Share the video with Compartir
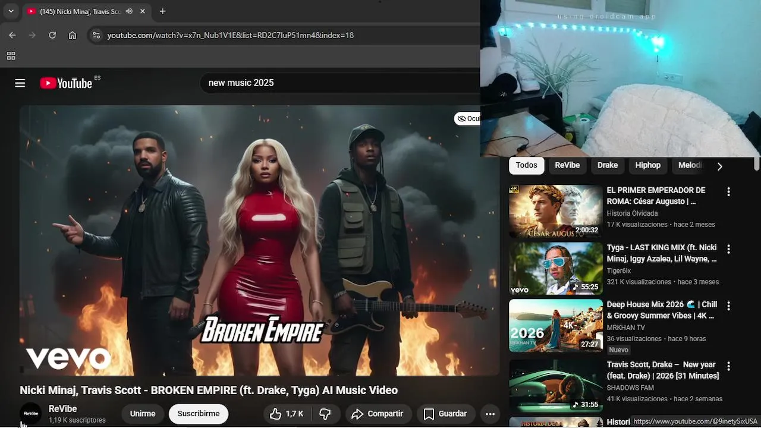This screenshot has width=761, height=428. pos(377,414)
